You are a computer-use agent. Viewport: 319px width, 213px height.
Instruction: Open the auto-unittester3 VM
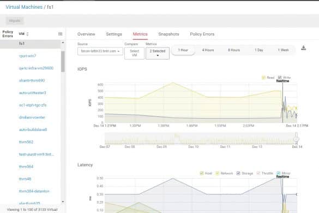click(x=33, y=93)
